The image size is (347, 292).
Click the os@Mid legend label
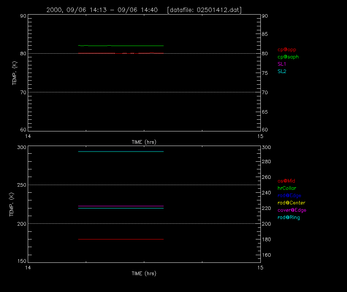(286, 181)
